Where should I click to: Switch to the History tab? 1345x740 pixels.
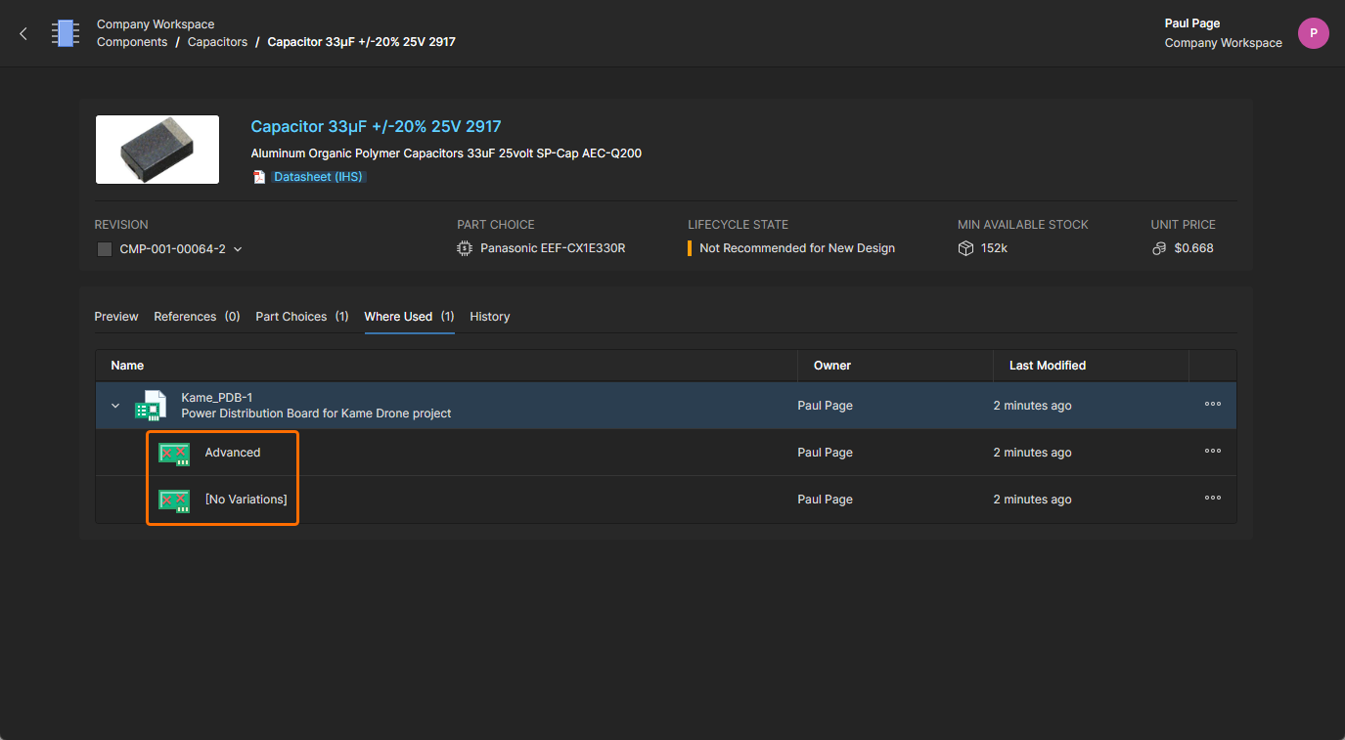click(489, 317)
